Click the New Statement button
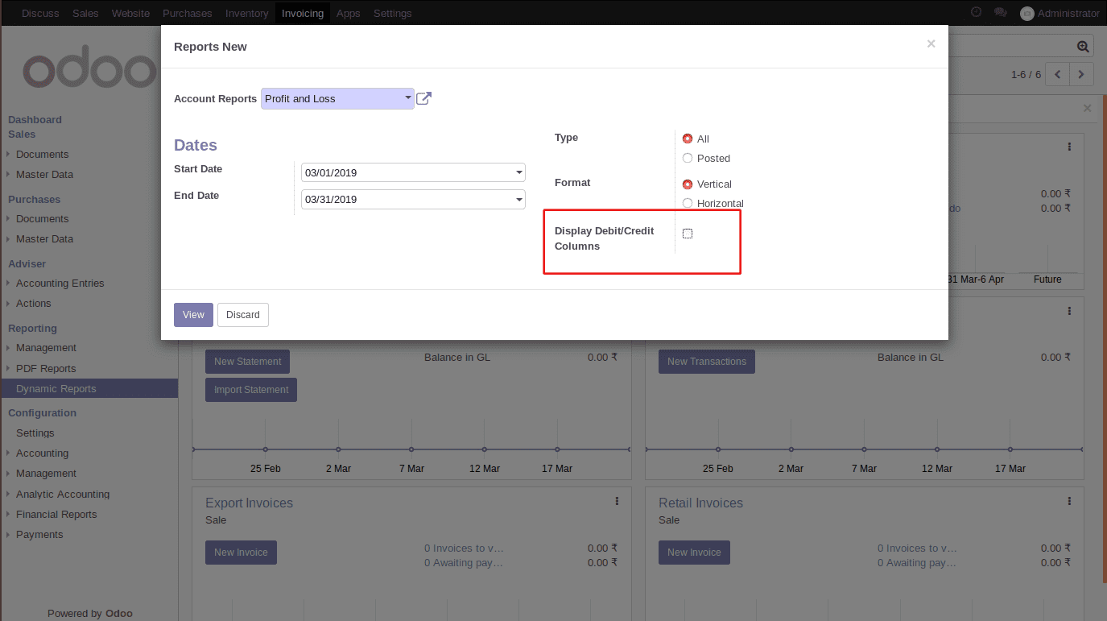This screenshot has height=621, width=1107. (x=248, y=362)
